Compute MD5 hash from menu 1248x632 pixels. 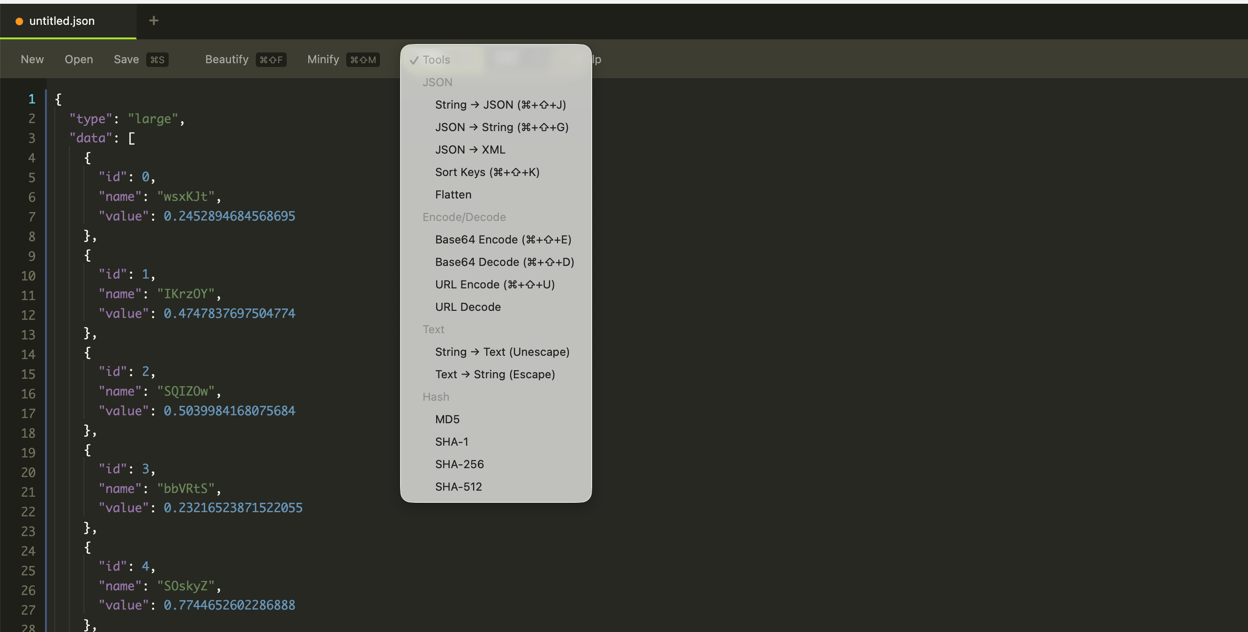pyautogui.click(x=446, y=419)
